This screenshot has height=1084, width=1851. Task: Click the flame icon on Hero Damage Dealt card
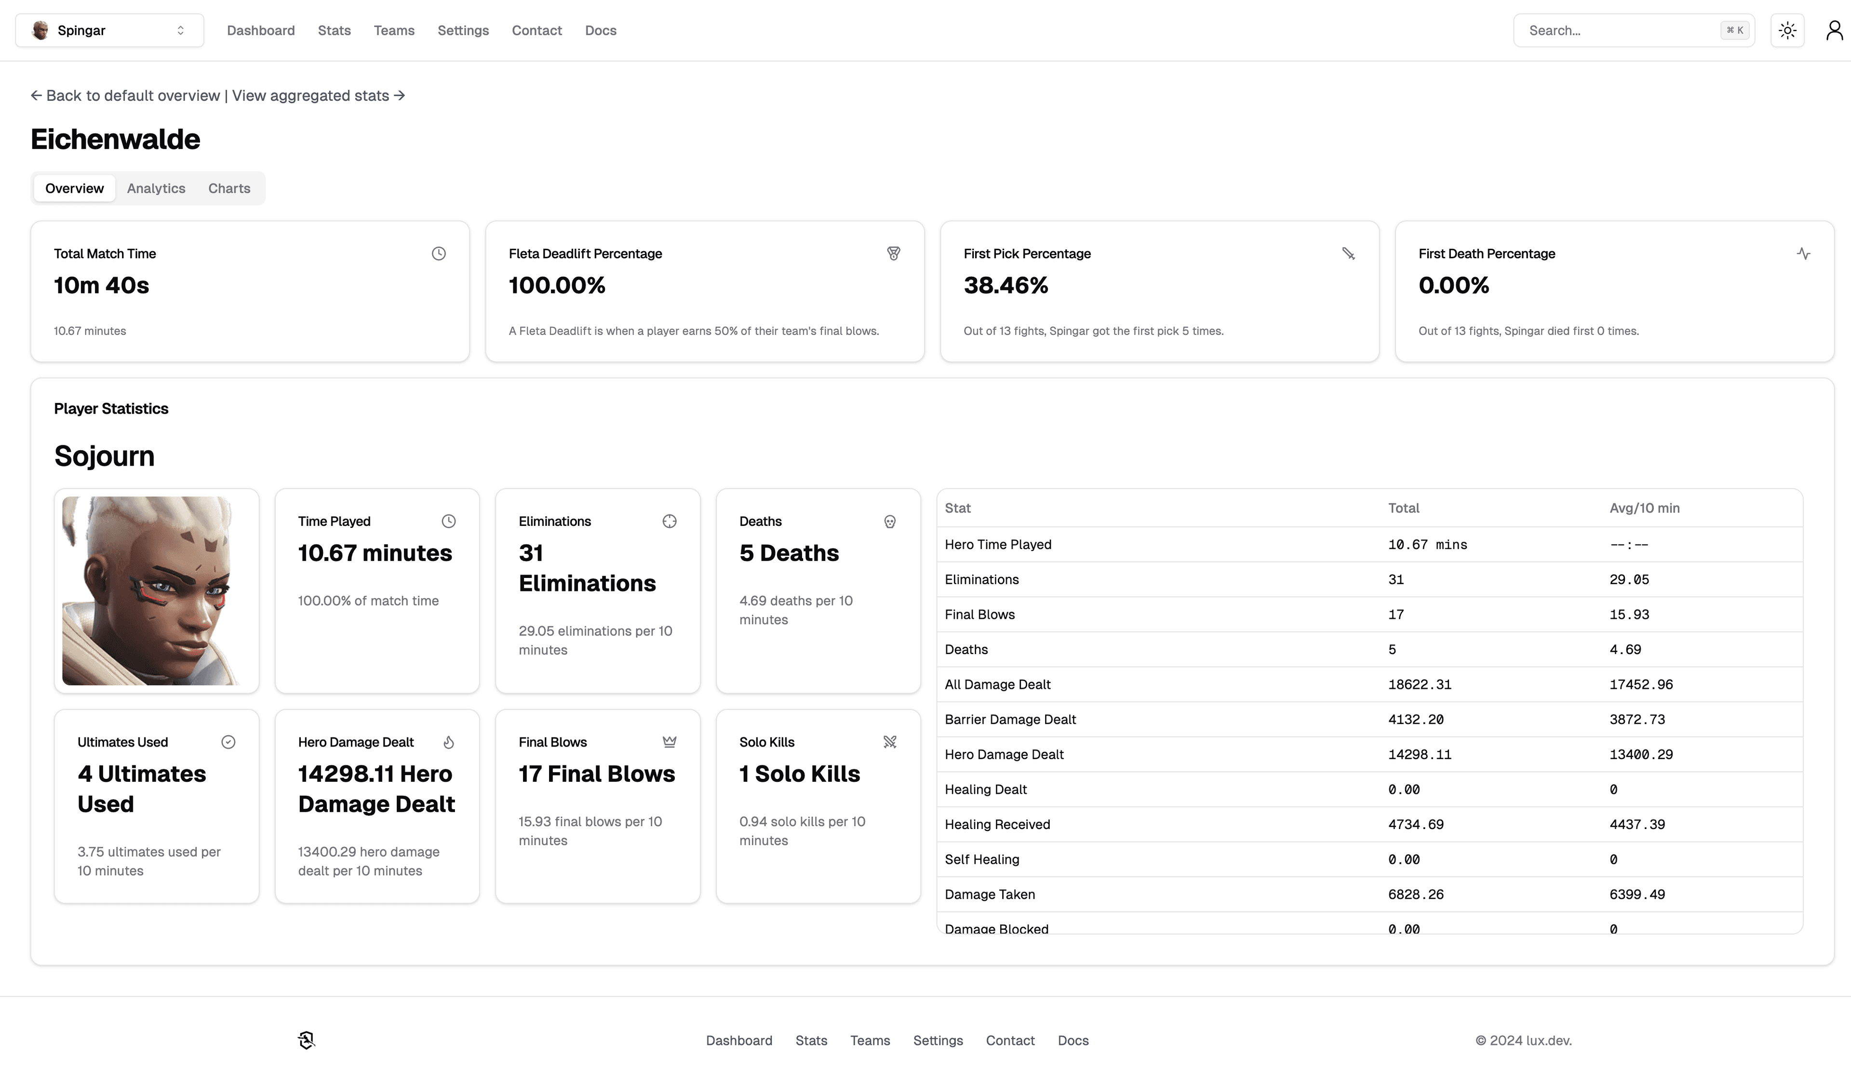[x=449, y=742]
